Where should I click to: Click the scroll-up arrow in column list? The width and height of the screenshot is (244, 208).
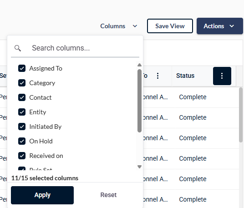[x=140, y=65]
